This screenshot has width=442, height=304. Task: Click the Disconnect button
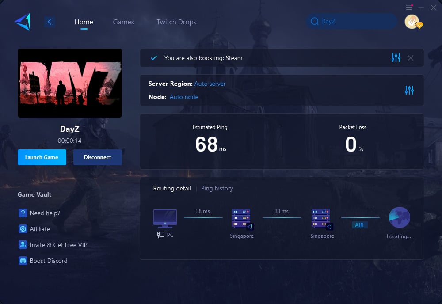click(x=98, y=157)
